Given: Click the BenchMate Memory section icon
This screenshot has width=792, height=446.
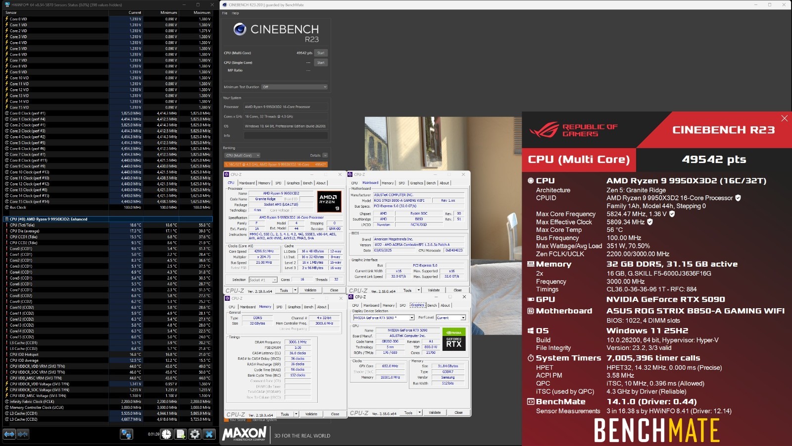Looking at the screenshot, I should pos(531,264).
